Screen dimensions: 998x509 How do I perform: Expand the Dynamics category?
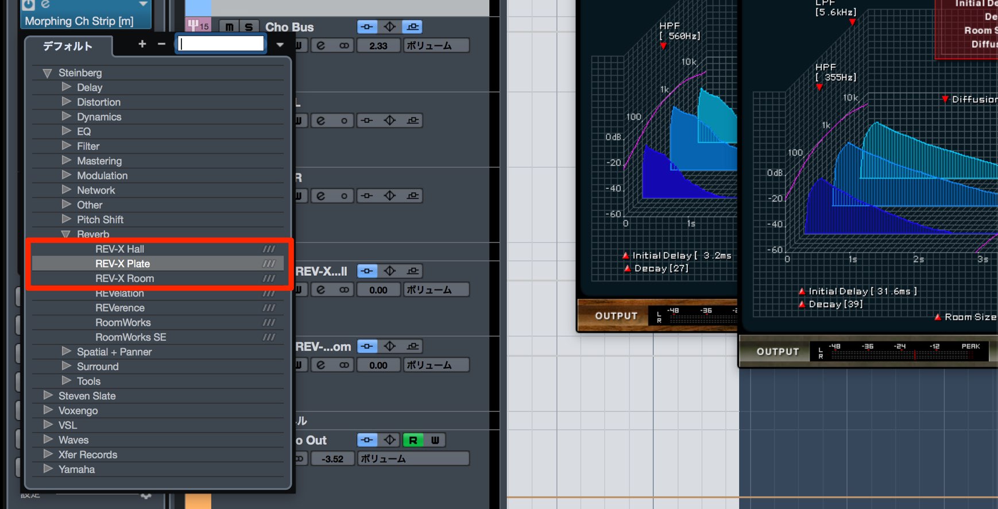[67, 116]
